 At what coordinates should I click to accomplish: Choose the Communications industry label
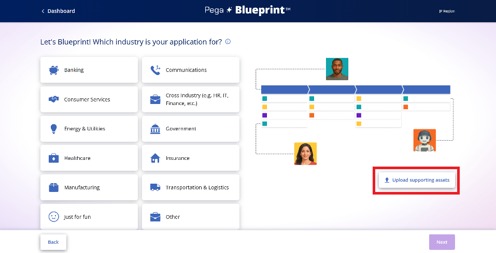coord(186,70)
